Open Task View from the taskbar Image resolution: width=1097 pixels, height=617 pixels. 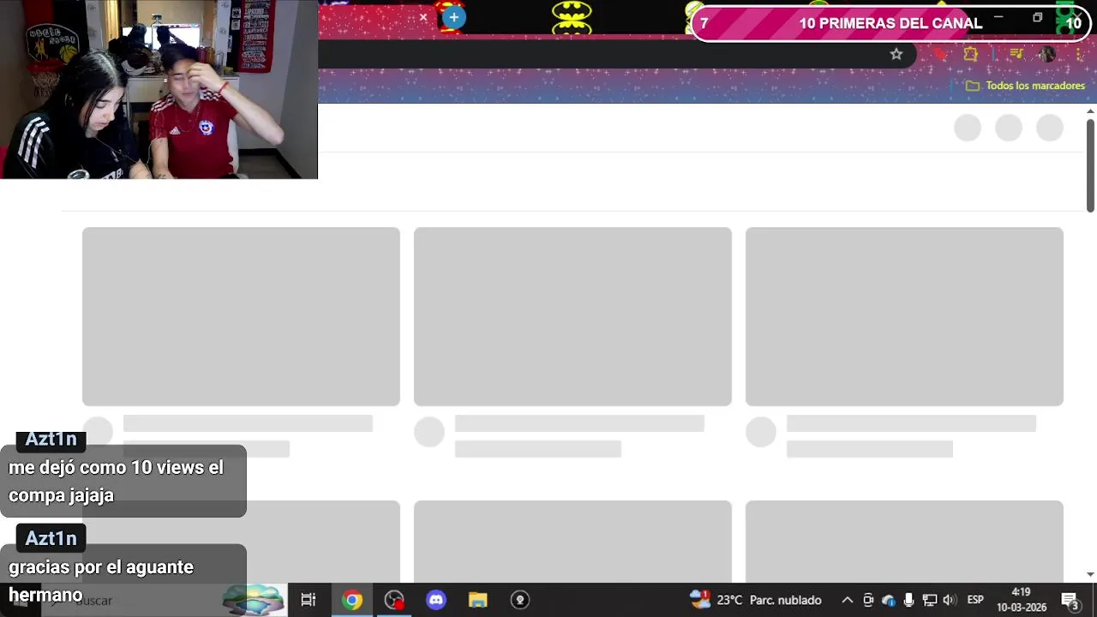coord(309,600)
